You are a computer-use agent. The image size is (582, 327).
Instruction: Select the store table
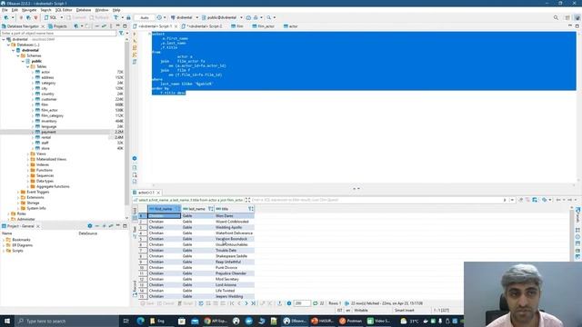[x=45, y=148]
